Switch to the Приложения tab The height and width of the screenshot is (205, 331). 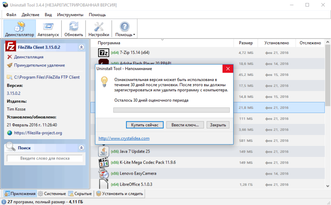coord(20,194)
